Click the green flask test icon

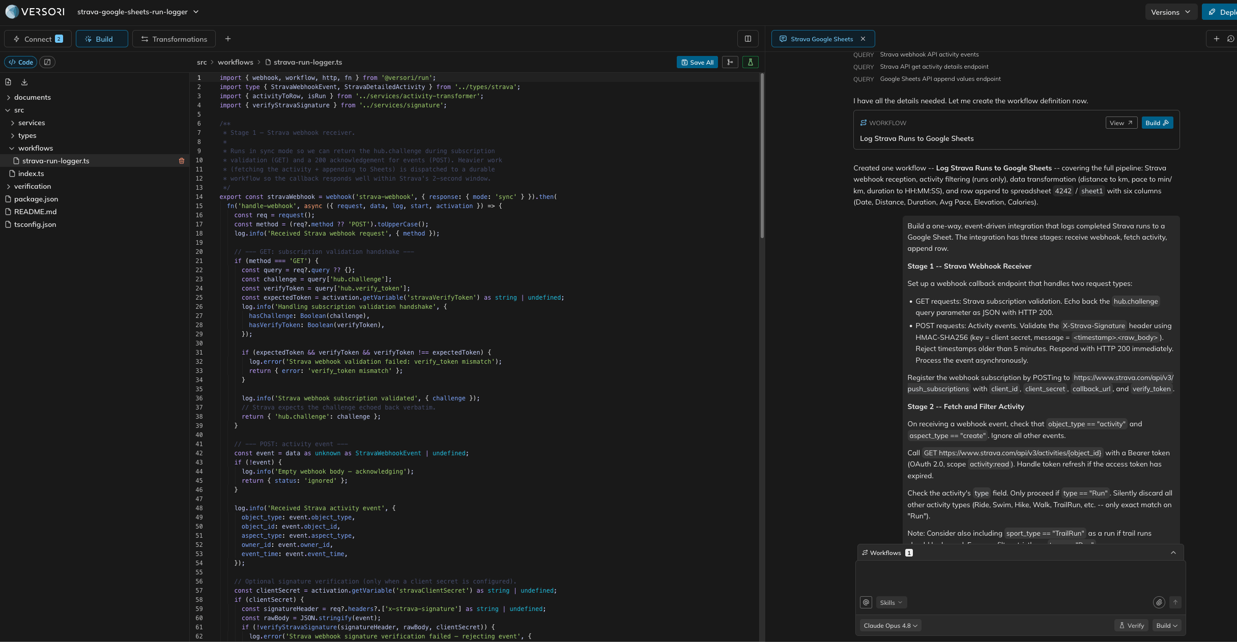750,62
